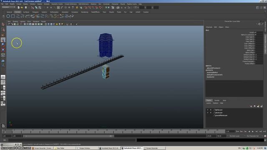Click the Open Scene folder icon
The width and height of the screenshot is (267, 150).
coord(22,7)
